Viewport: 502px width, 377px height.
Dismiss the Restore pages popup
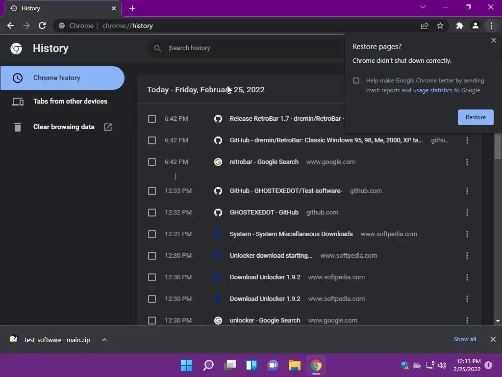tap(493, 40)
